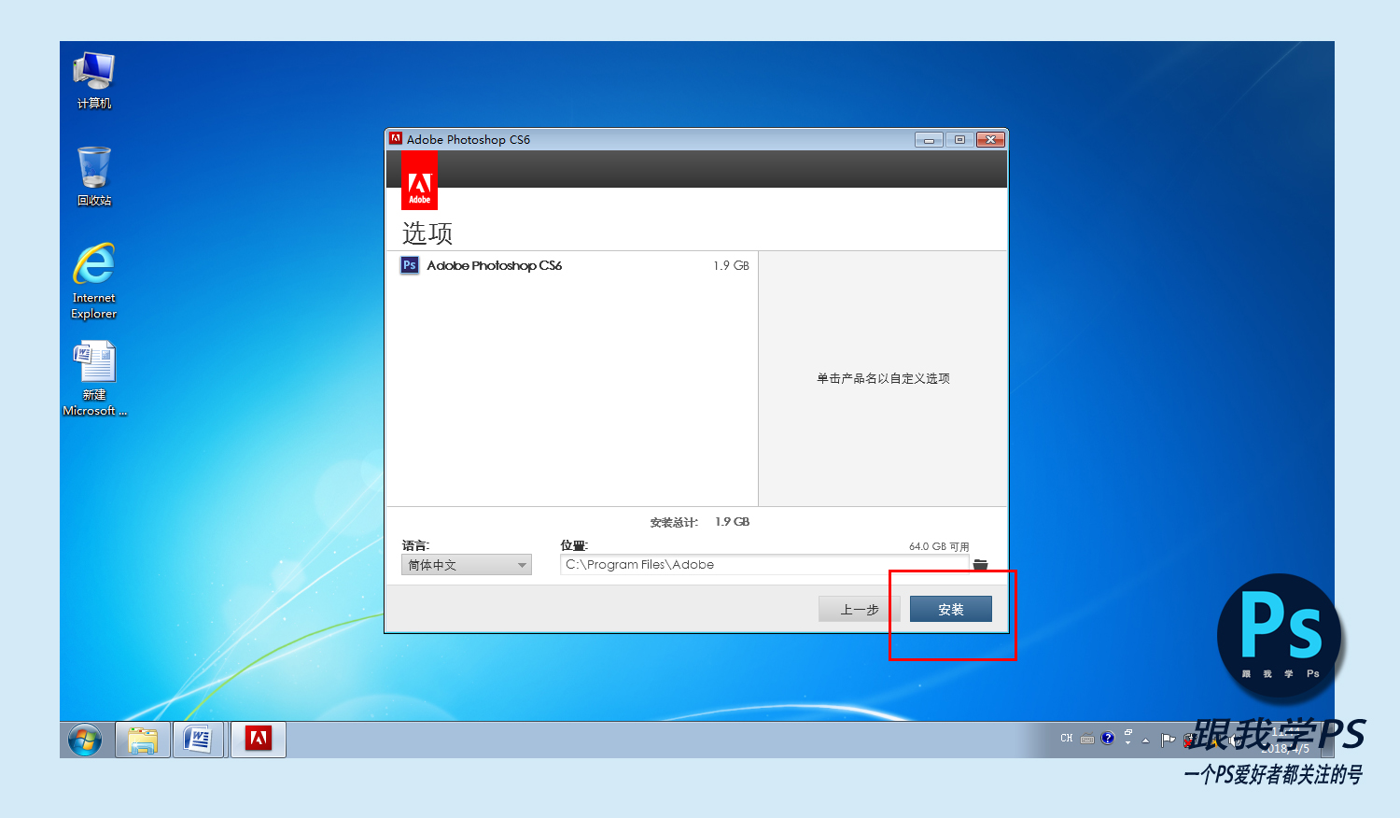Click the language bar restore icon
Viewport: 1400px width, 818px height.
[1128, 732]
